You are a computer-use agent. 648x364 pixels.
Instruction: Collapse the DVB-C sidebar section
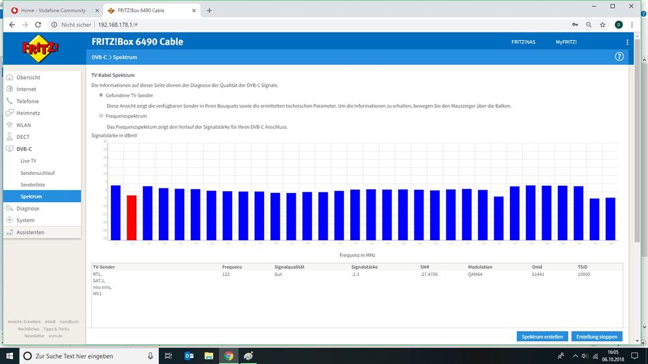(24, 149)
